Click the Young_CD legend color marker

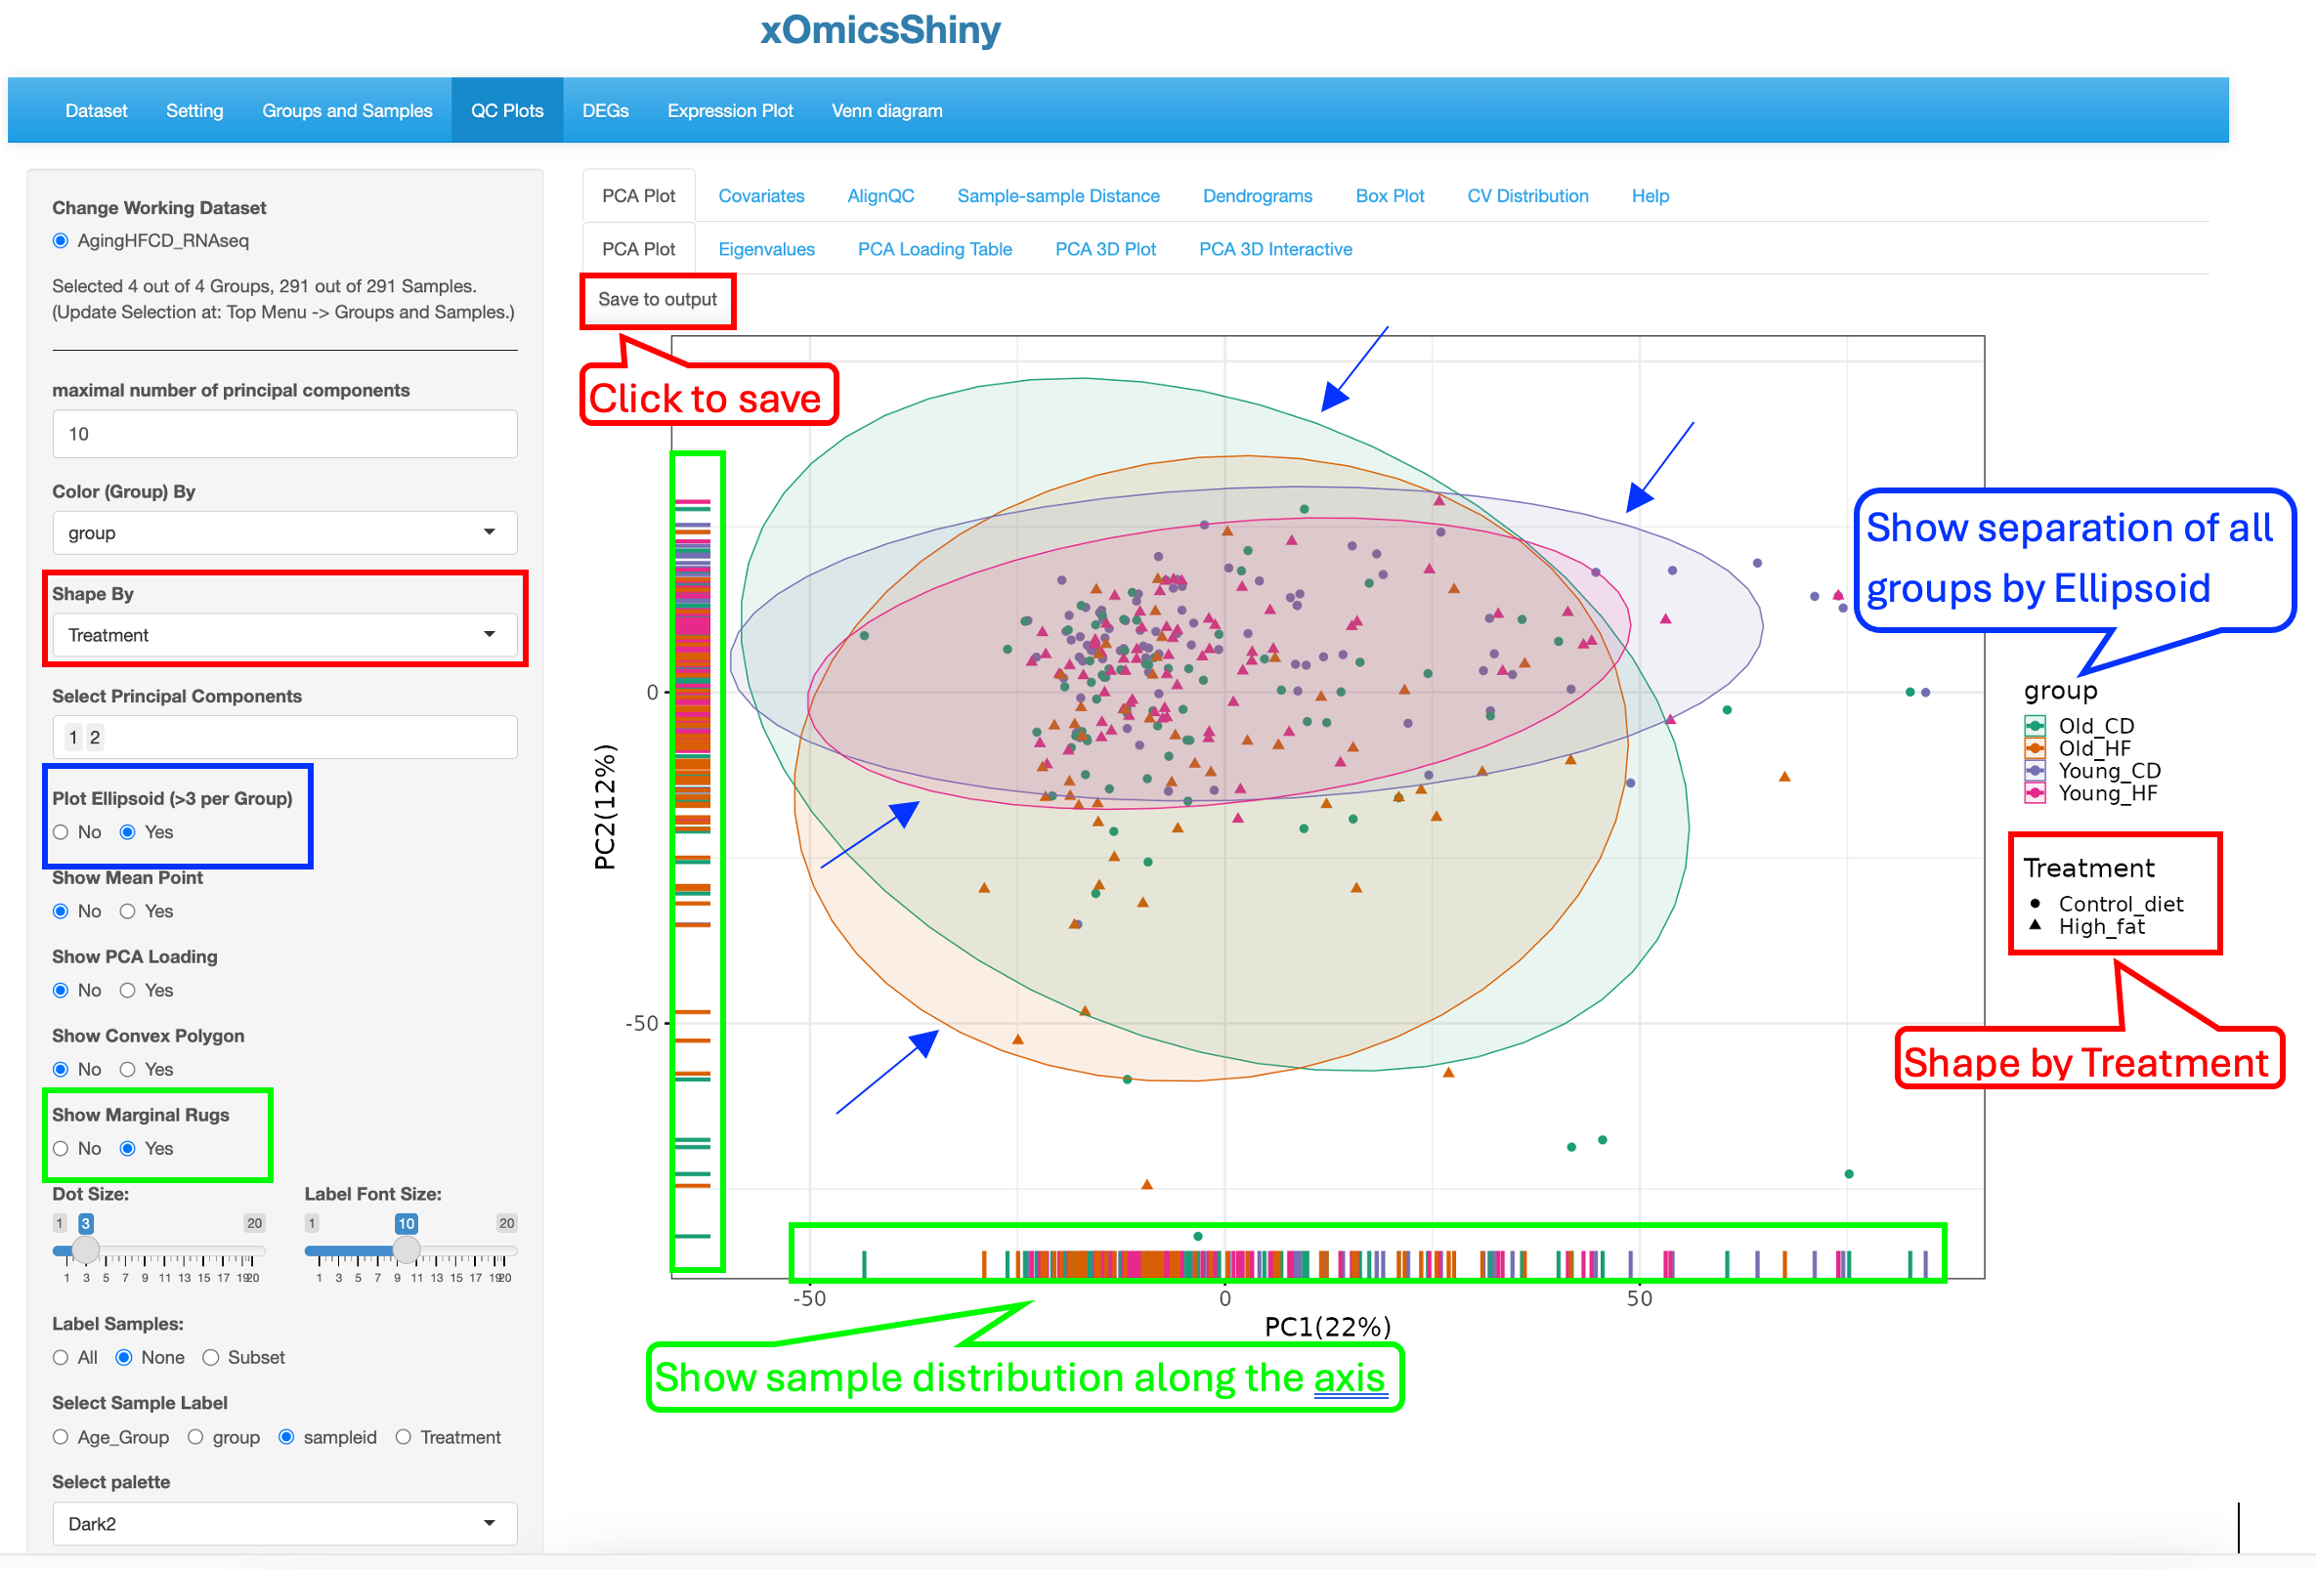[x=2035, y=771]
